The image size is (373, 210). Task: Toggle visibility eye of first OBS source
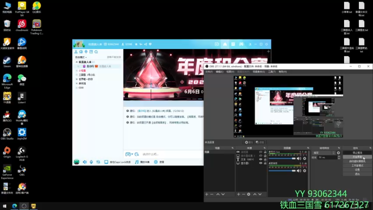click(x=261, y=152)
